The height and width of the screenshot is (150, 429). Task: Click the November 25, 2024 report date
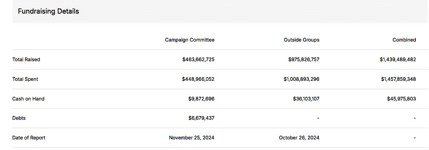192,138
